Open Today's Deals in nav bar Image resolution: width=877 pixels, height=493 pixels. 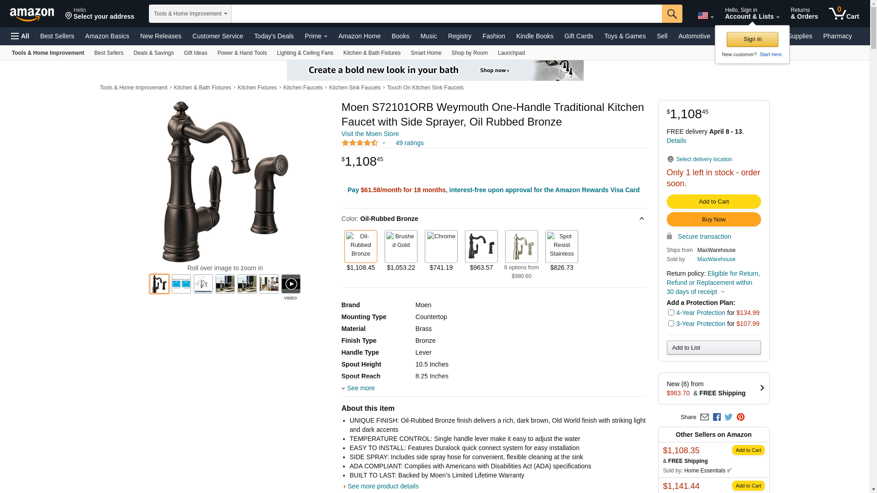pyautogui.click(x=274, y=36)
